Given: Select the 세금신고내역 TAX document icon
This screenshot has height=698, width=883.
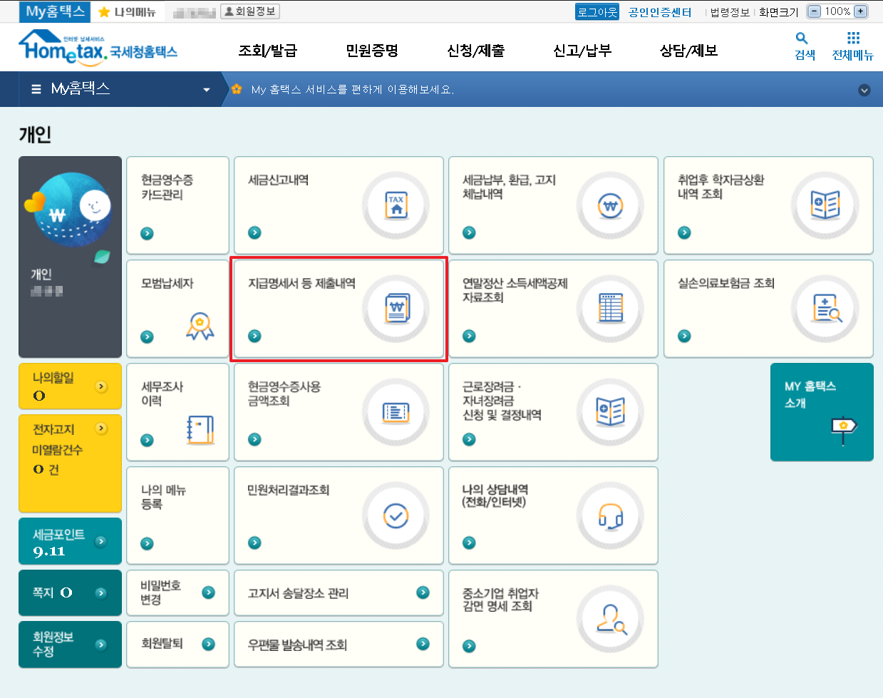Looking at the screenshot, I should (x=396, y=205).
